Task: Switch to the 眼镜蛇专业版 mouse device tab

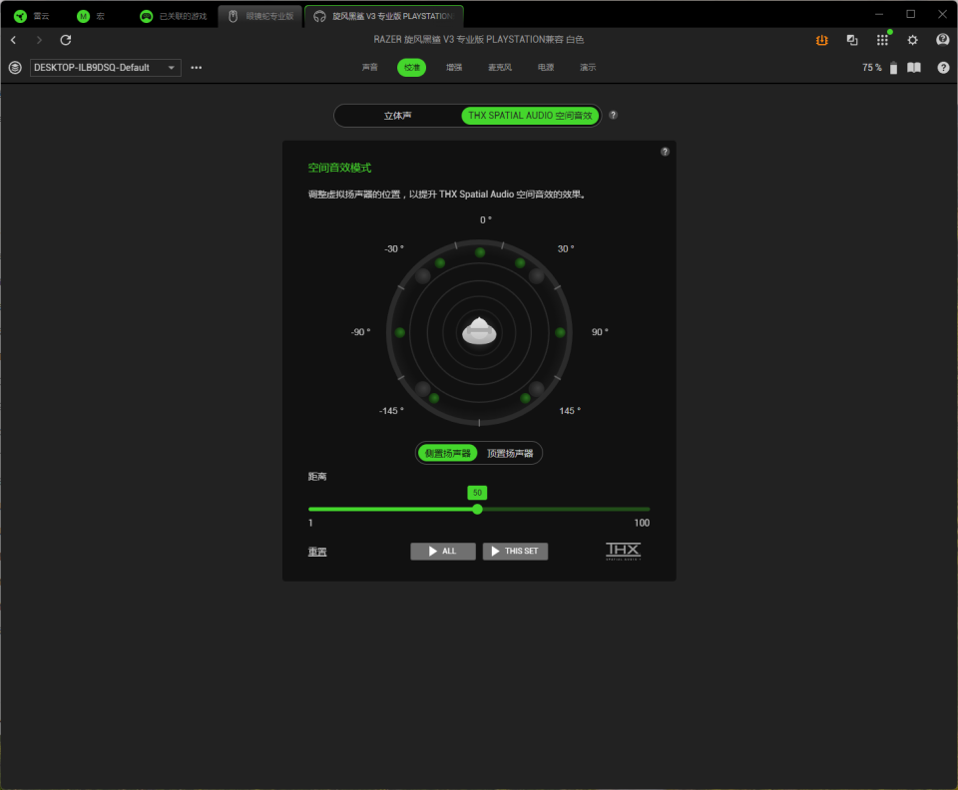Action: [260, 17]
